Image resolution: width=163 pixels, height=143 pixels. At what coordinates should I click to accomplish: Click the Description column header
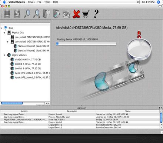pos(72,111)
